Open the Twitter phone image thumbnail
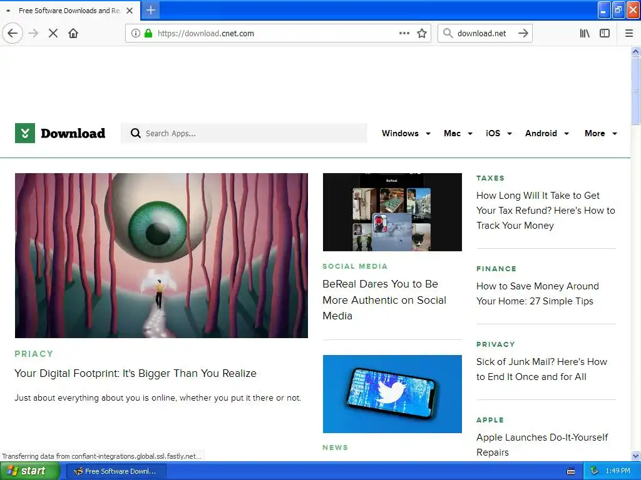This screenshot has width=641, height=480. pyautogui.click(x=392, y=394)
